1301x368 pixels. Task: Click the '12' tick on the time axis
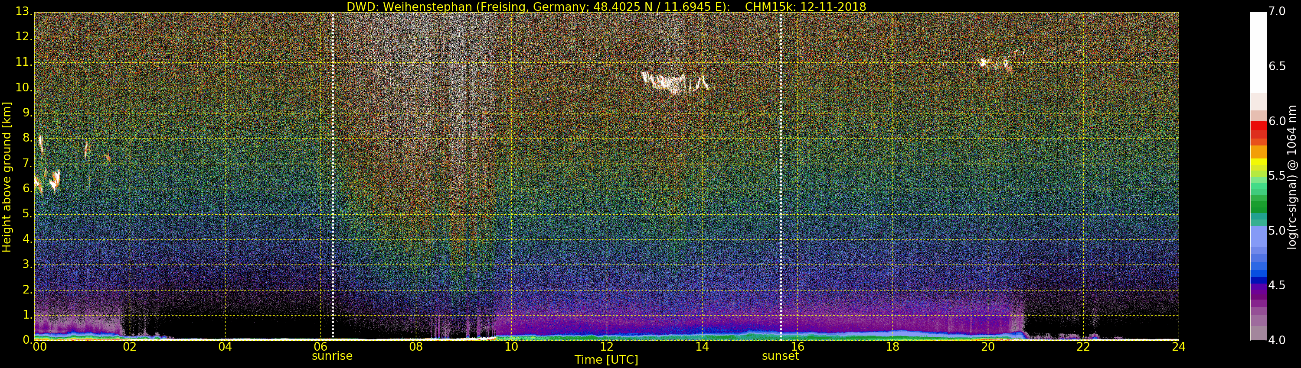[x=606, y=347]
